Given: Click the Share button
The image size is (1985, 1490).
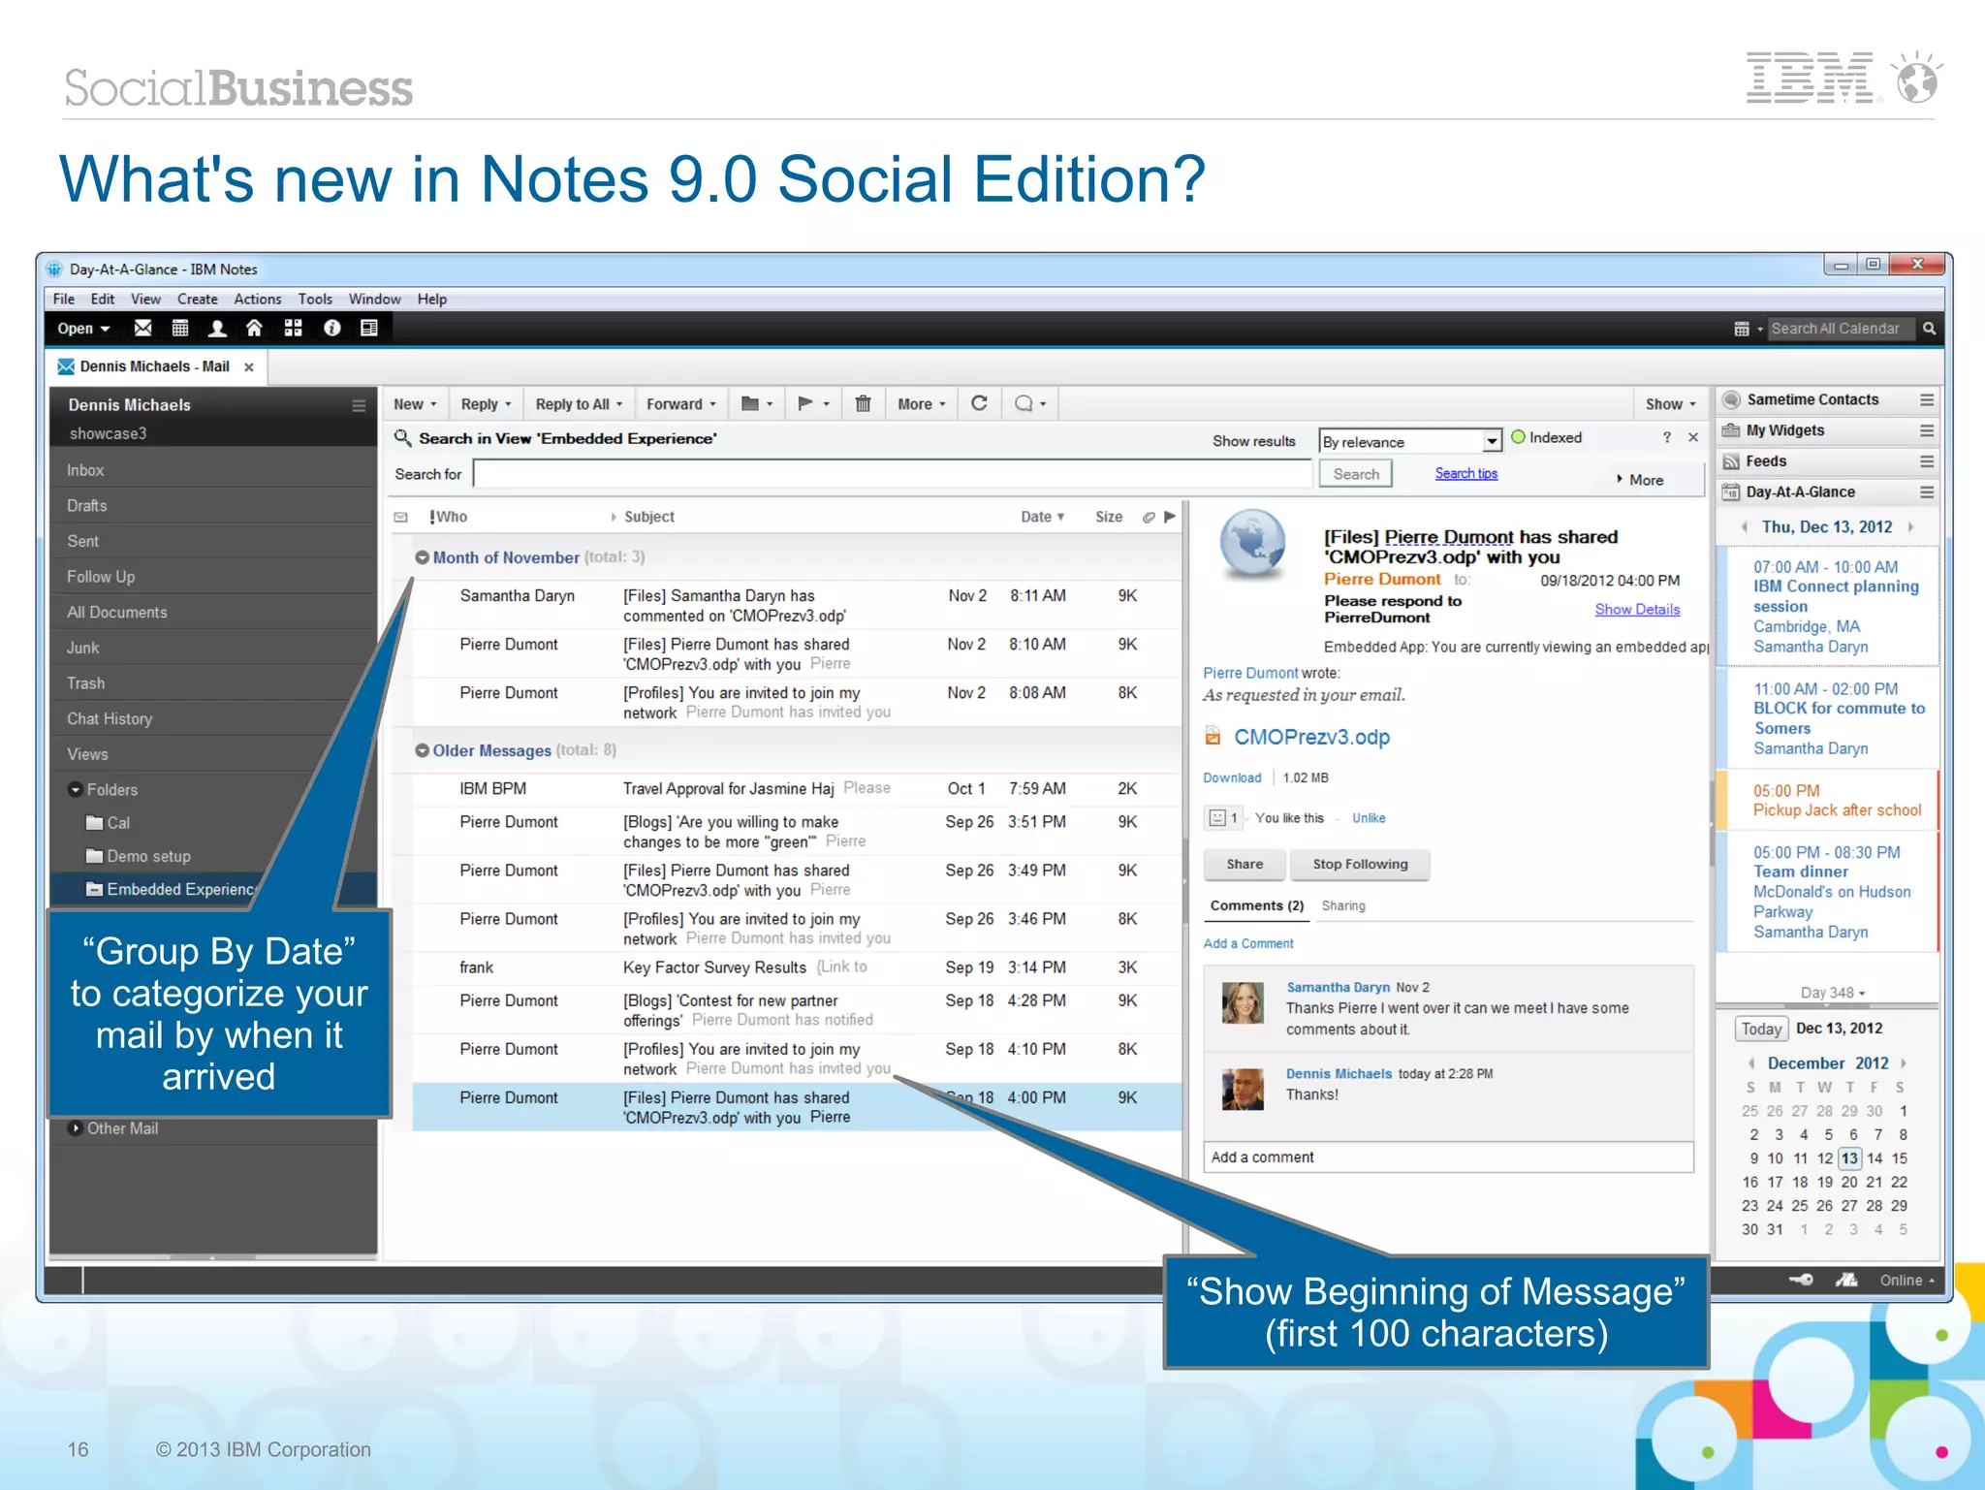Looking at the screenshot, I should click(1245, 864).
